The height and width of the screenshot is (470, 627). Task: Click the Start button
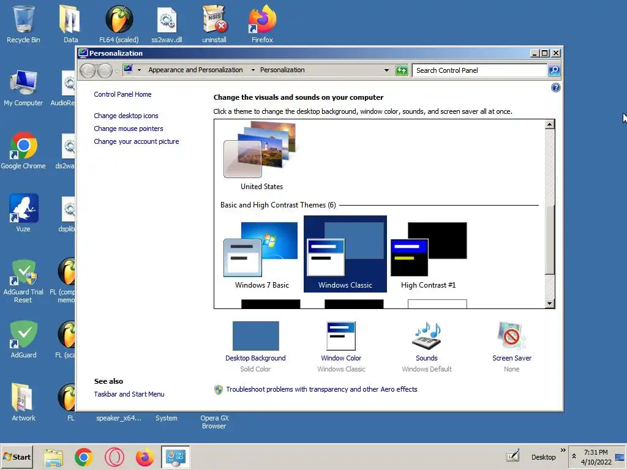(17, 457)
